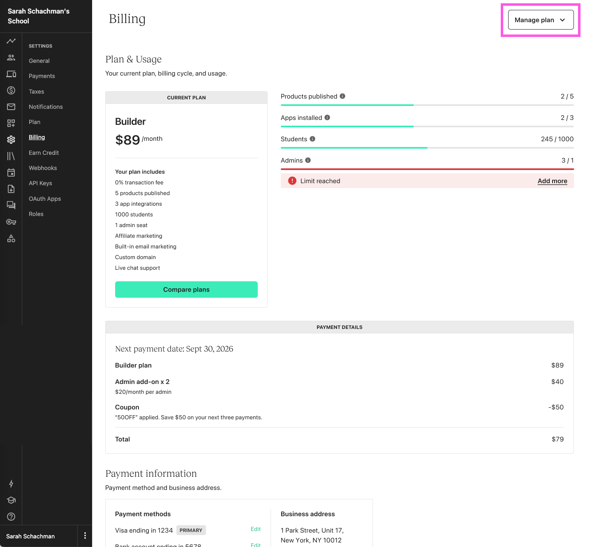Open the three-dot menu beside Sarah Schachman
This screenshot has height=547, width=592.
coord(85,536)
